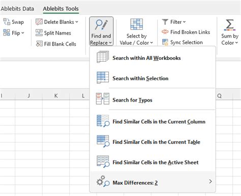Click the Swap button label
The height and width of the screenshot is (196, 241).
click(18, 22)
